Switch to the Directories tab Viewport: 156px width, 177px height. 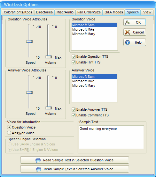[44, 12]
